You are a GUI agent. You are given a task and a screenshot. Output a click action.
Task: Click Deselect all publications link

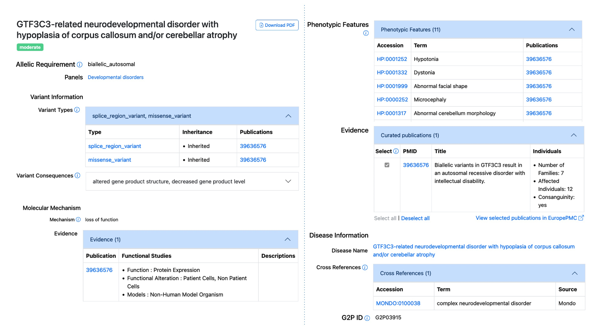point(415,218)
